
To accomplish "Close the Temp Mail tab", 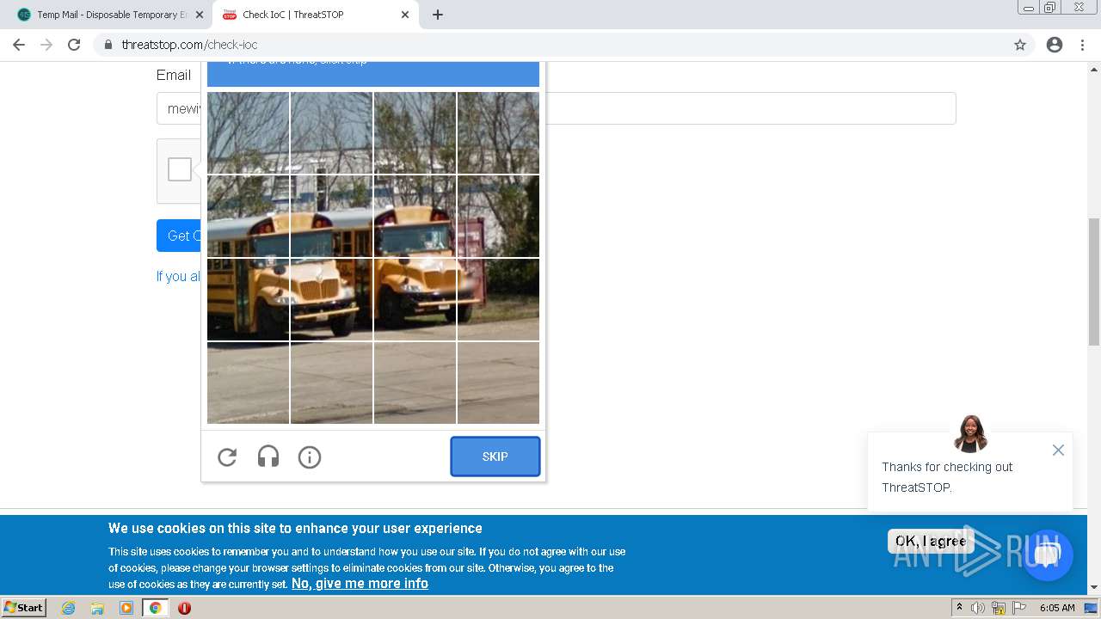I will pyautogui.click(x=200, y=15).
